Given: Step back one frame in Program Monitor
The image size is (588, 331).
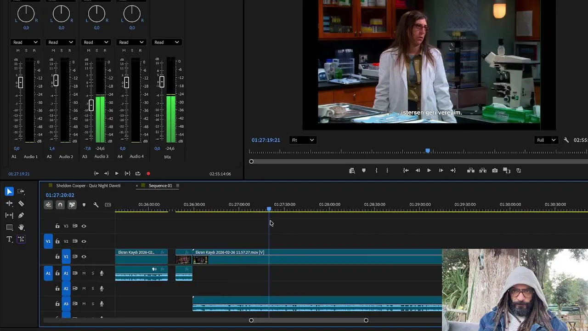Looking at the screenshot, I should tap(418, 171).
